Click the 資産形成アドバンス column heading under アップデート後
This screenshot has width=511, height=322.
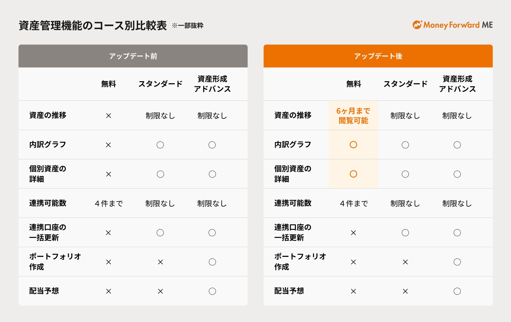click(457, 84)
